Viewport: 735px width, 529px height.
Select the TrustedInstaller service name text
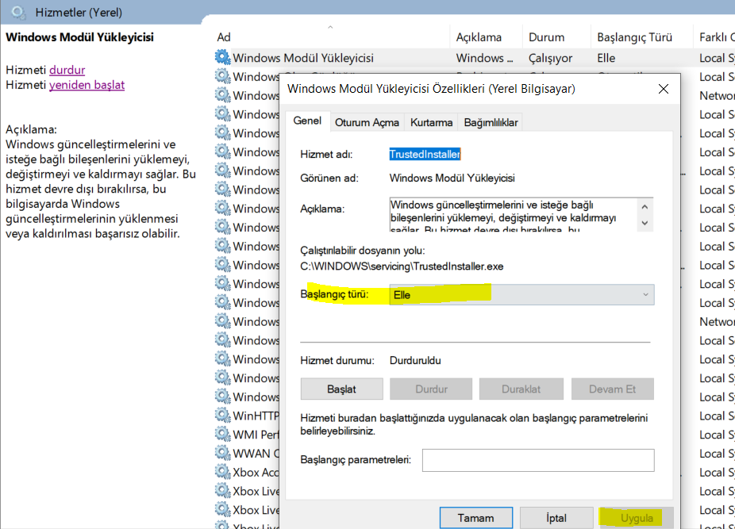tap(425, 154)
